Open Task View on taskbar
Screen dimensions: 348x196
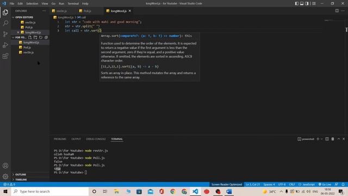[105, 191]
